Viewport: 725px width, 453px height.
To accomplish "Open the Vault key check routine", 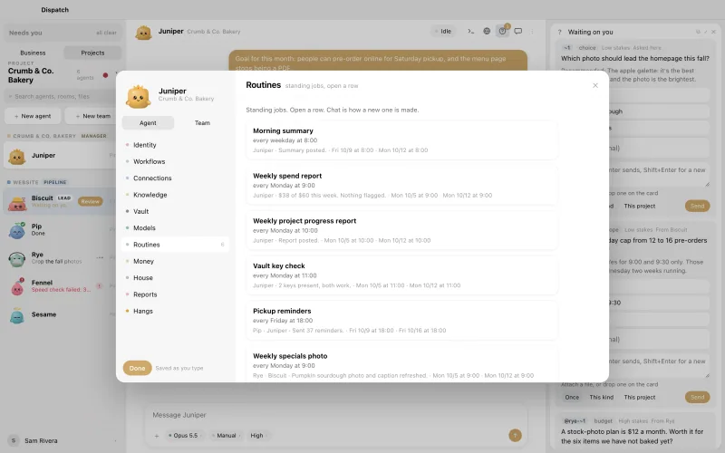I will point(401,275).
